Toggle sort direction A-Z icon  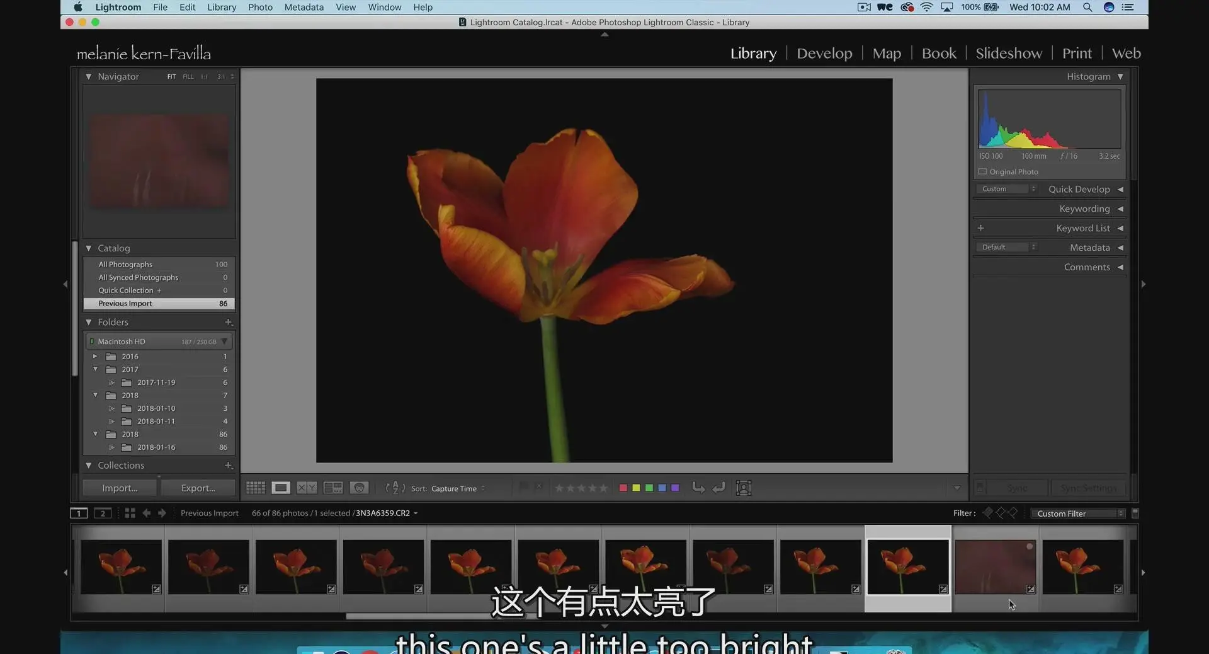[x=395, y=488]
